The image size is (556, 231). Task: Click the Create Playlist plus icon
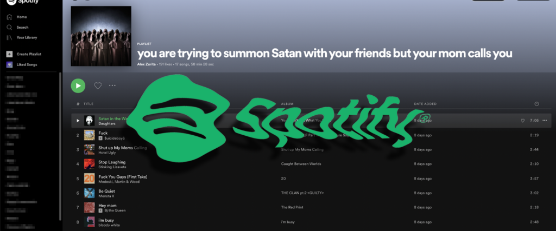pos(10,54)
